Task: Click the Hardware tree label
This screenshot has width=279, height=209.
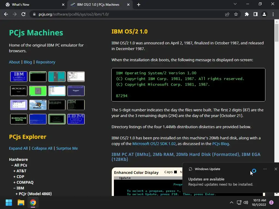Action: click(x=18, y=159)
